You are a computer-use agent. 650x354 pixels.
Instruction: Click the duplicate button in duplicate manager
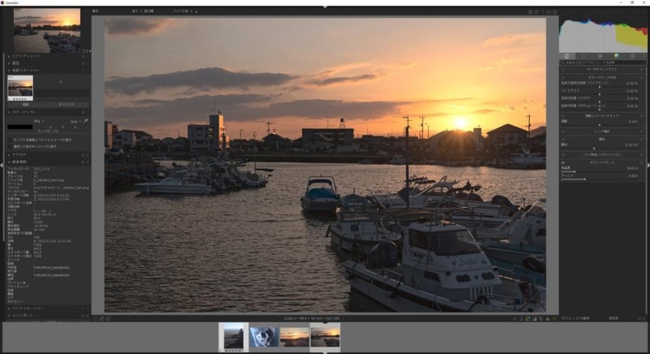26,105
